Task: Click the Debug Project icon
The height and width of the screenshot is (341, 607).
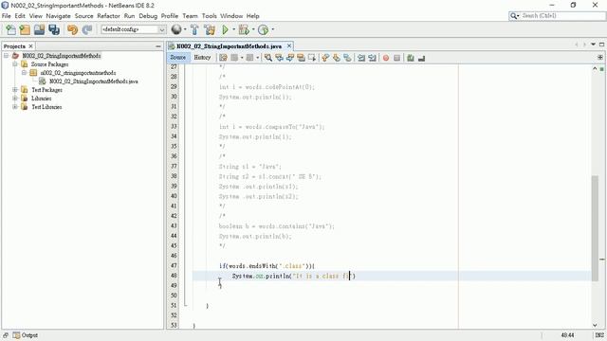Action: tap(244, 29)
